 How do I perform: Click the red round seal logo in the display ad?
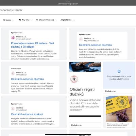tap(74, 79)
